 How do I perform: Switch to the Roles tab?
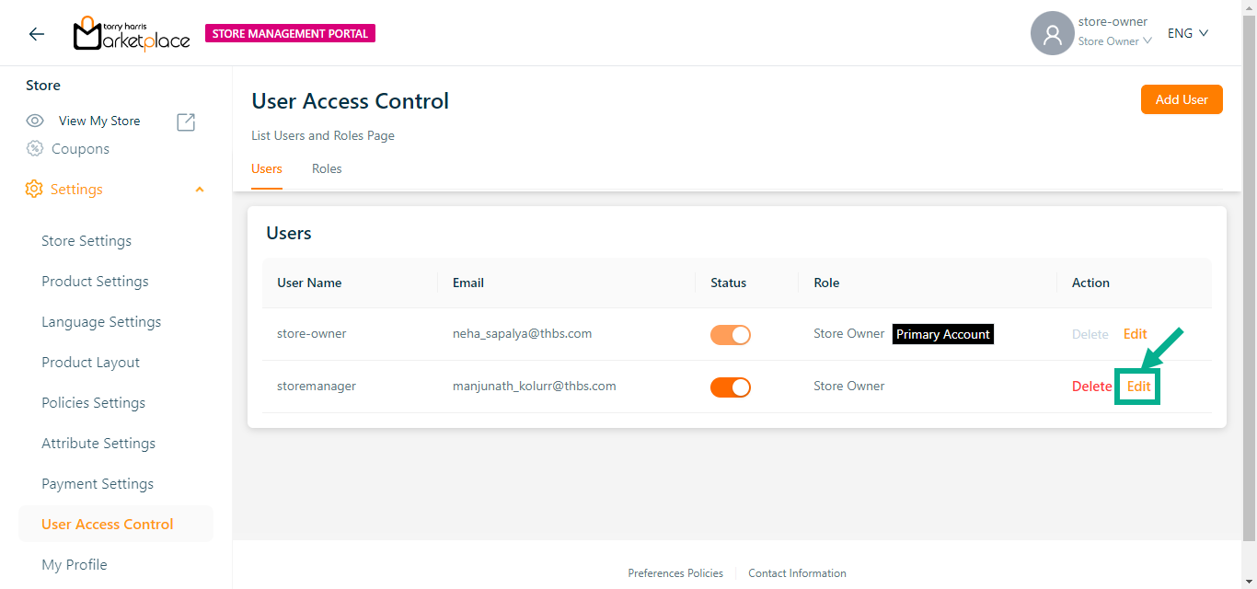click(x=327, y=169)
